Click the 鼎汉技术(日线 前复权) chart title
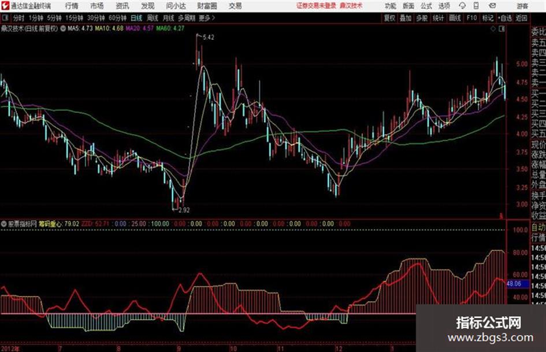Screen dimensions: 546x352 [29, 28]
